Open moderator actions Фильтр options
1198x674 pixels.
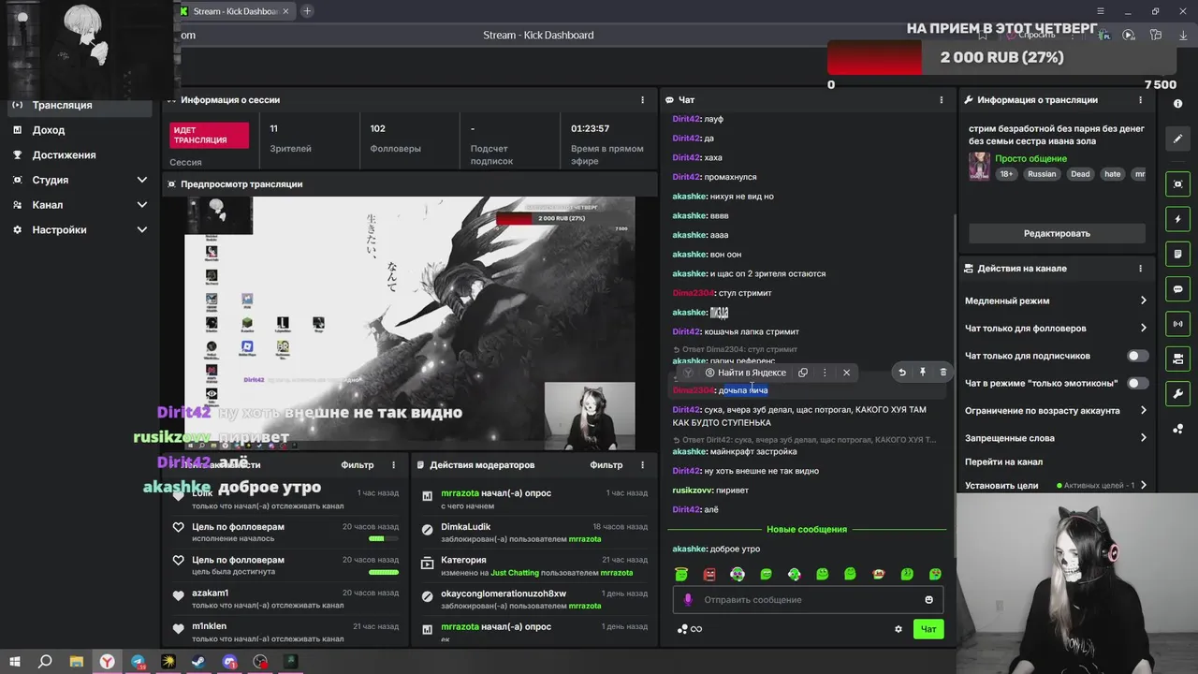tap(606, 465)
